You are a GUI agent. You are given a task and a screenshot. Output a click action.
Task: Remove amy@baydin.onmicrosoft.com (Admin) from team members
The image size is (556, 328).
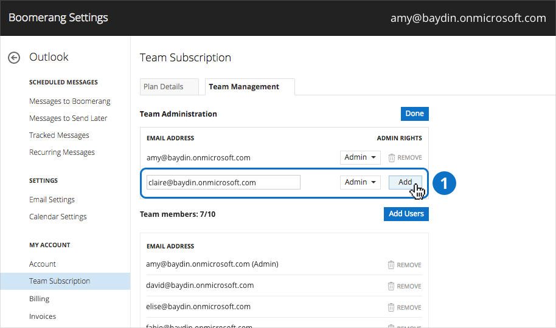point(405,265)
